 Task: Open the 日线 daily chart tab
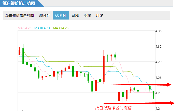75,15
